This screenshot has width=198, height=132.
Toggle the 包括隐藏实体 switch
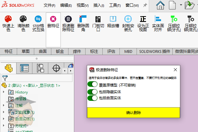93,92
